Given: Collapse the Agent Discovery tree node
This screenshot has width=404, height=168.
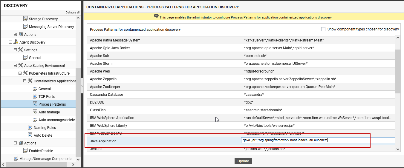Looking at the screenshot, I should click(10, 42).
